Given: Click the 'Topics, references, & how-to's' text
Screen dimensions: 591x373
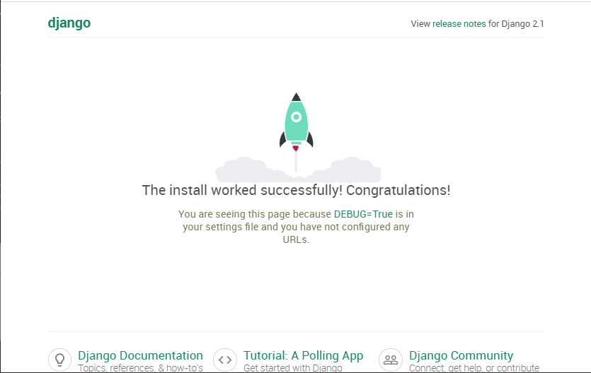Looking at the screenshot, I should pyautogui.click(x=140, y=368).
